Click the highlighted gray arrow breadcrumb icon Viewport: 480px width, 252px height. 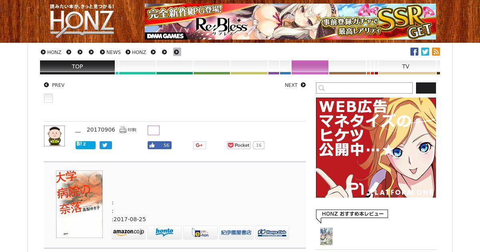177,52
